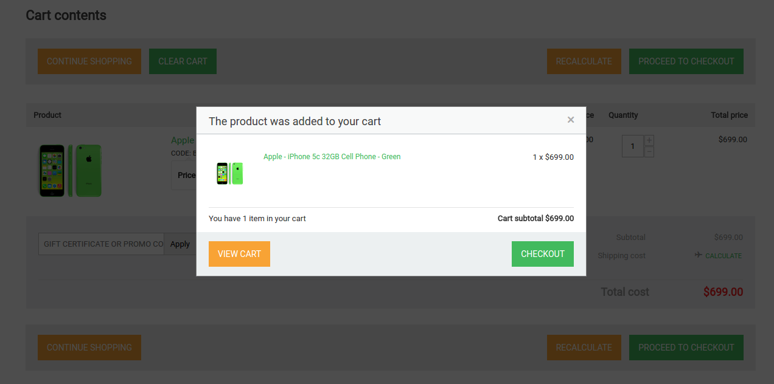
Task: Click the top Recalculate button
Action: (x=584, y=61)
